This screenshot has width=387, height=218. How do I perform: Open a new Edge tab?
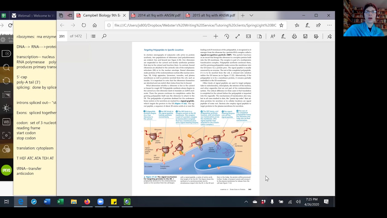tap(242, 15)
